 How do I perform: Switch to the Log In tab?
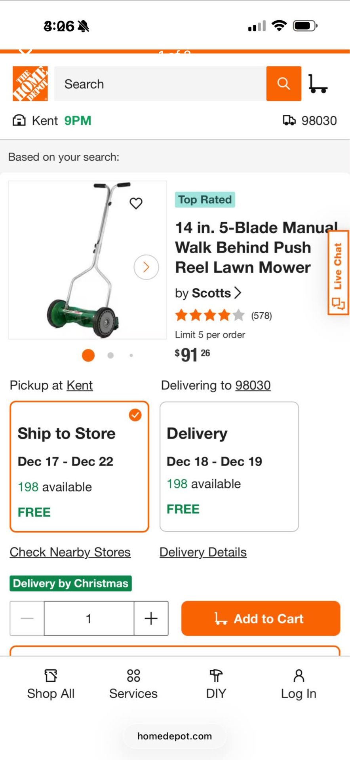tap(299, 682)
